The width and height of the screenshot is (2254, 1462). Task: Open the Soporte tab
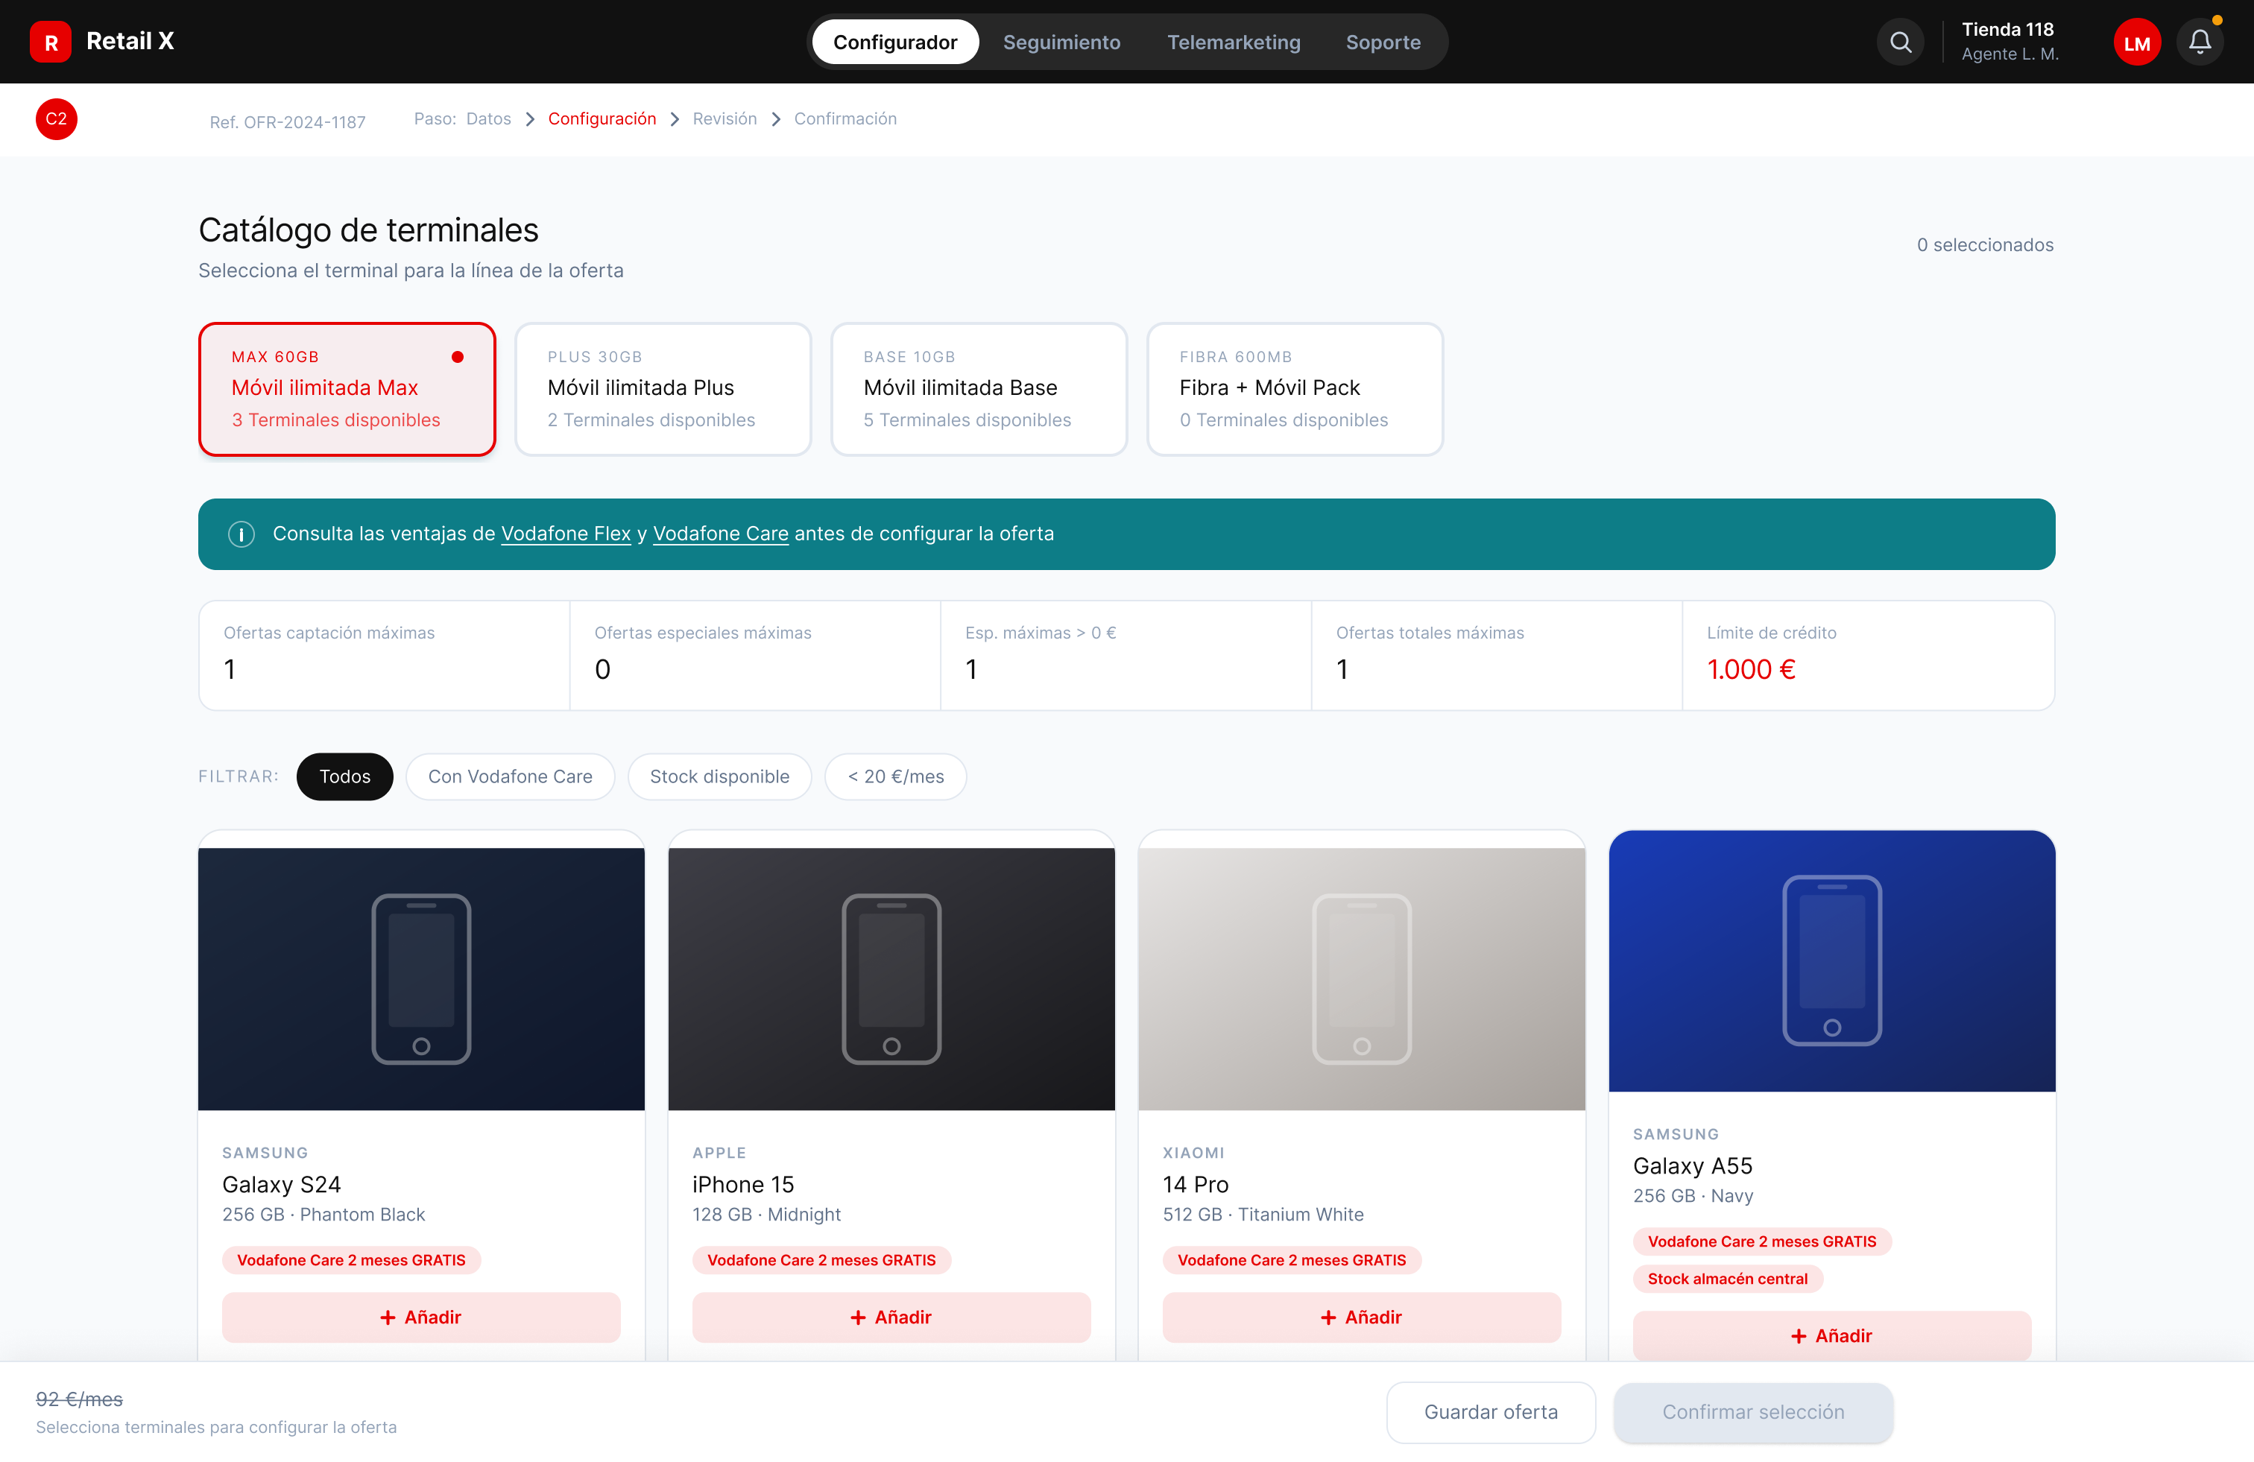[1383, 42]
